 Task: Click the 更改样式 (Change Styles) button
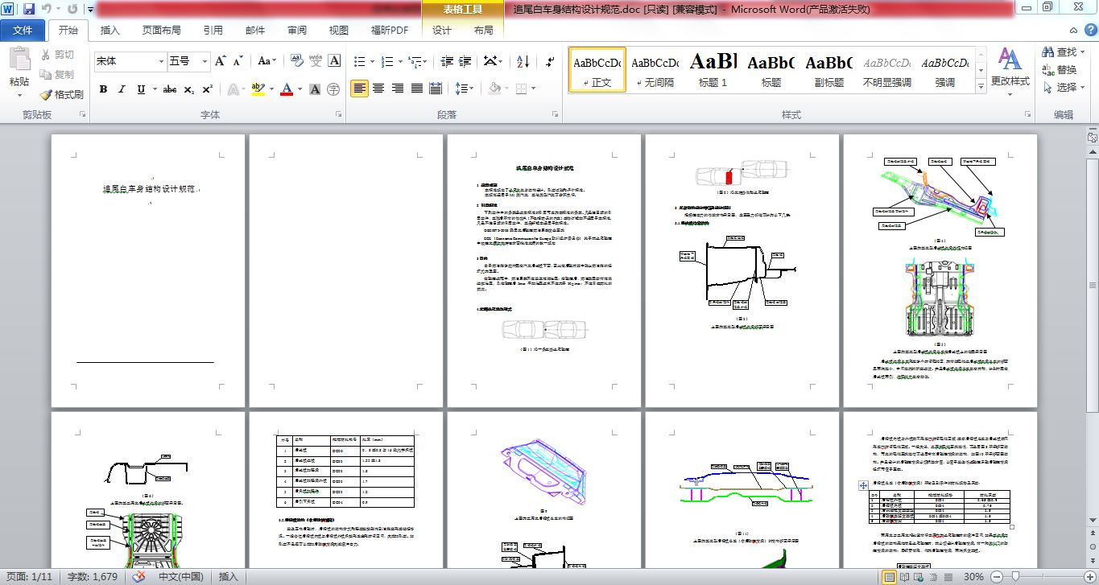[1010, 68]
